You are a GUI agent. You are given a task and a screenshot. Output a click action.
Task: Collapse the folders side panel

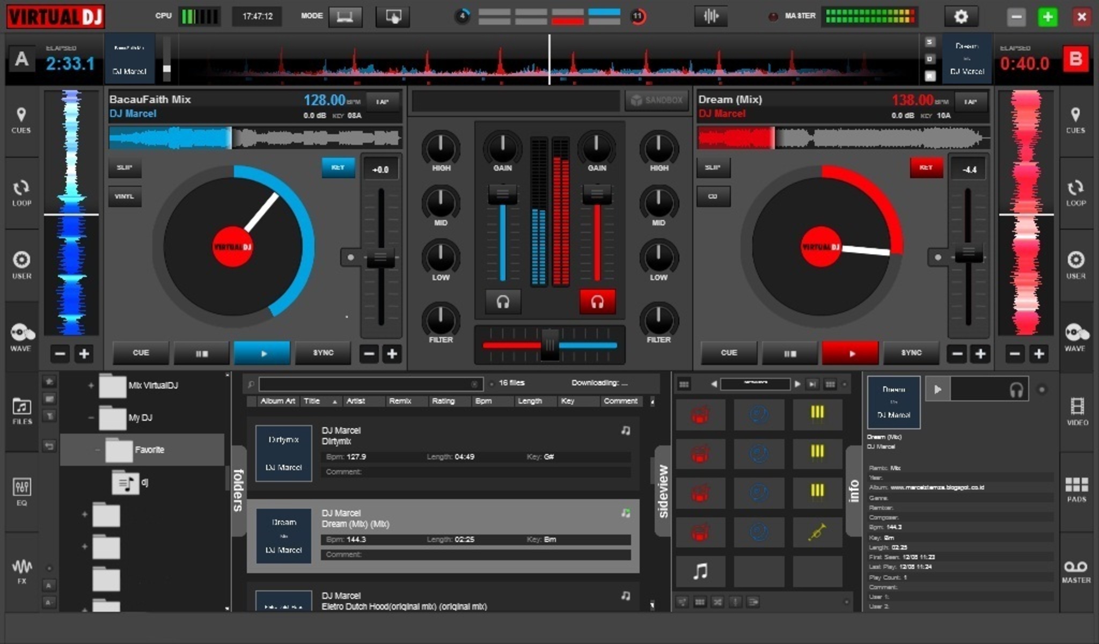click(x=239, y=489)
